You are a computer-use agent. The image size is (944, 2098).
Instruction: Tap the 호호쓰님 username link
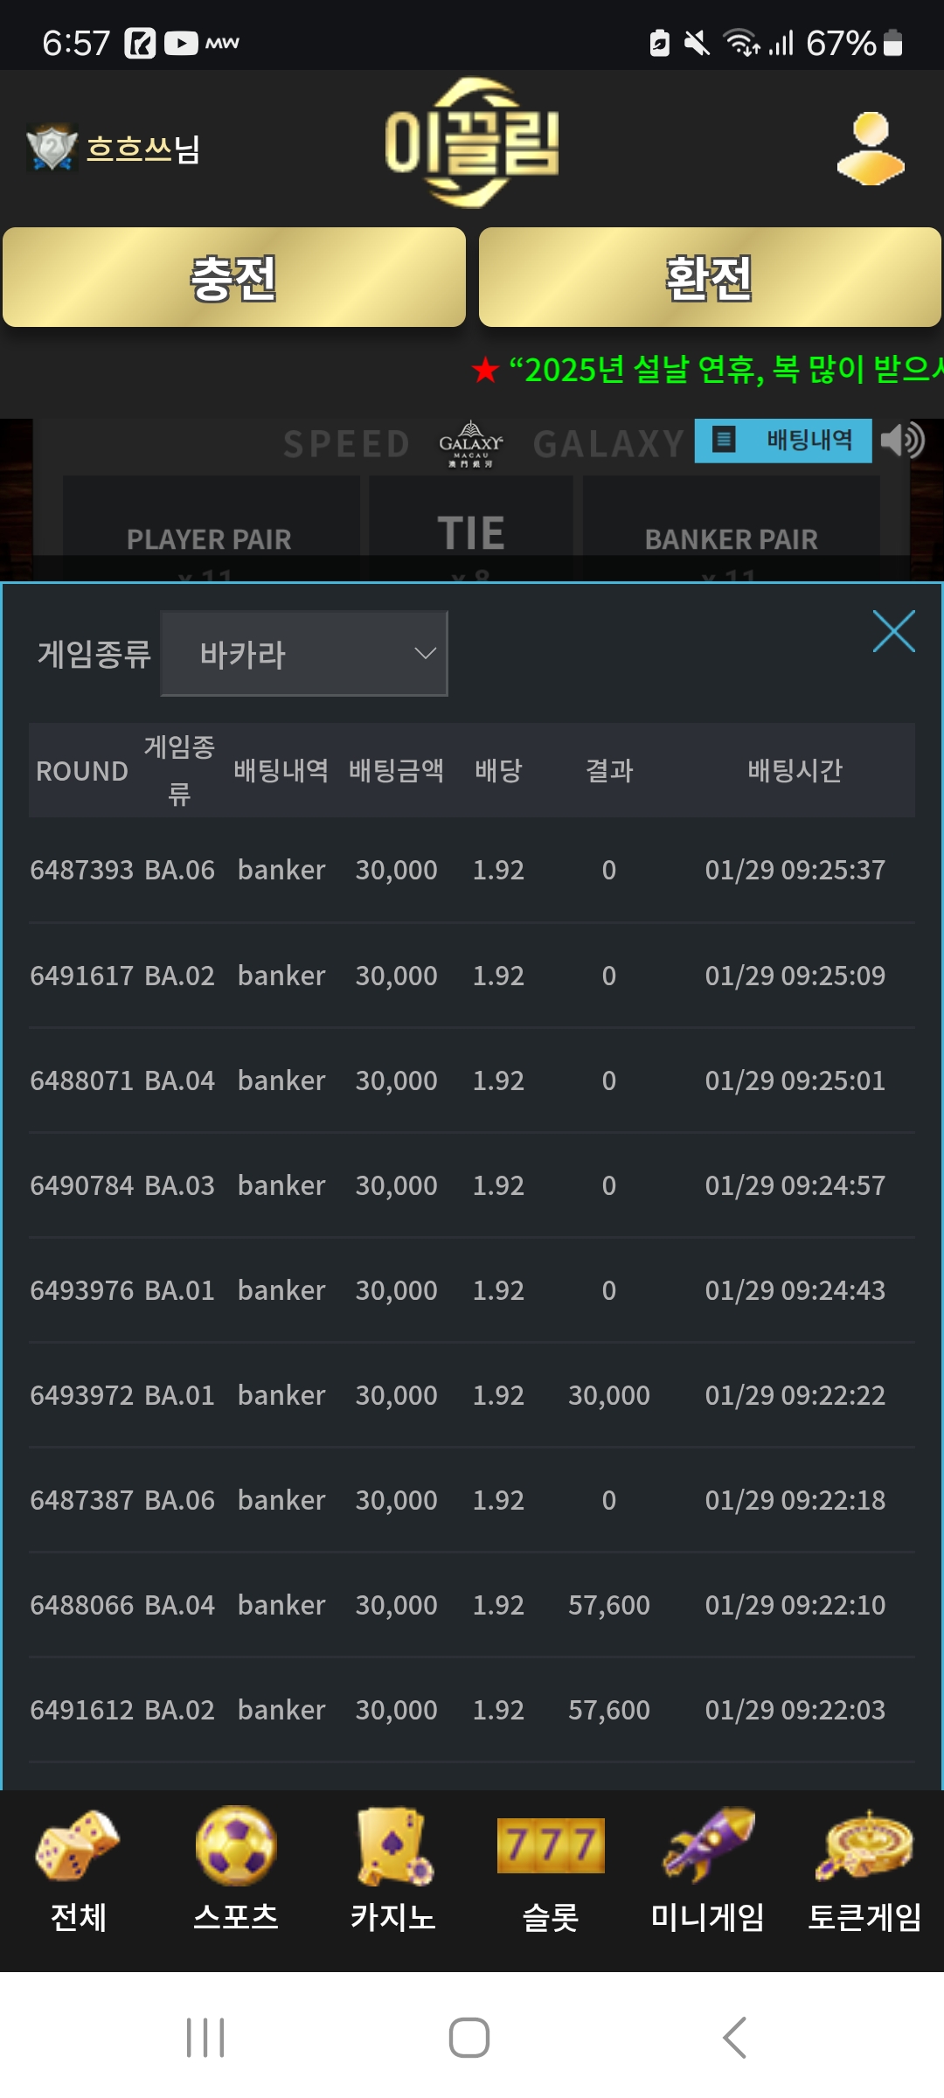[143, 149]
